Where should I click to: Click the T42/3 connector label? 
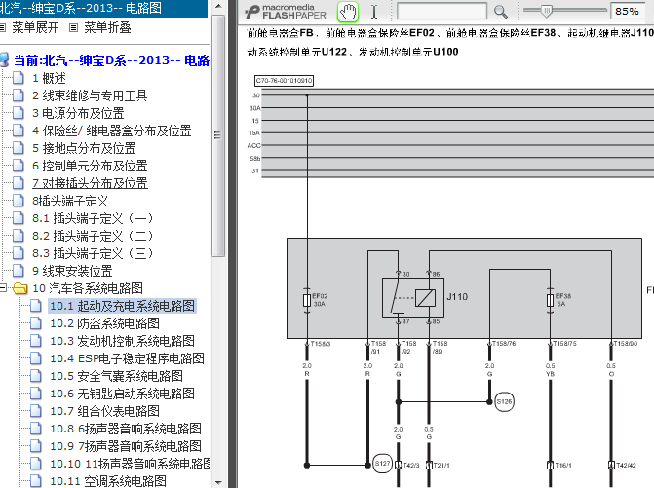[411, 465]
